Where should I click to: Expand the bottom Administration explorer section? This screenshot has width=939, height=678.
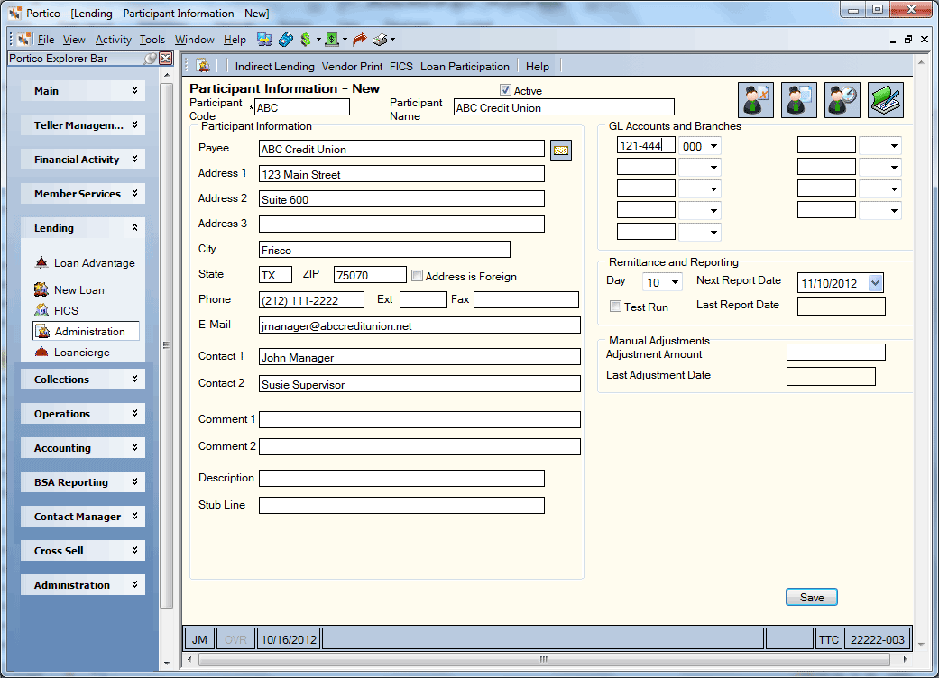(83, 584)
